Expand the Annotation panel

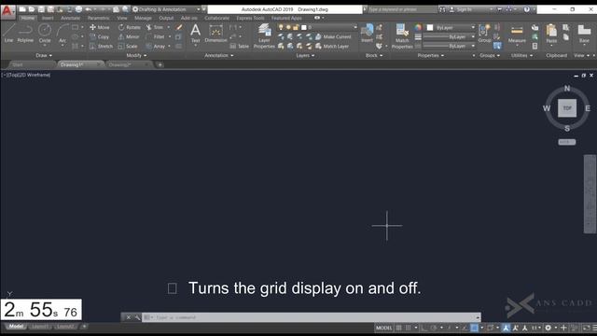pos(219,56)
